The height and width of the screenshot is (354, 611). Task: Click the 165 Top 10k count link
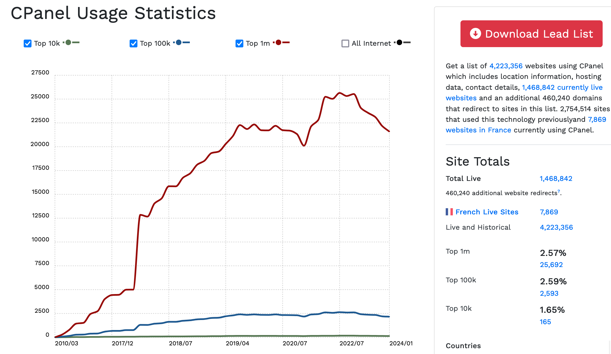tap(545, 322)
